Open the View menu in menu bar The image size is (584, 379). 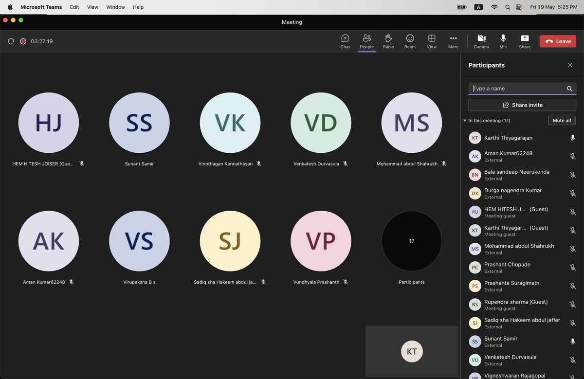(x=92, y=7)
